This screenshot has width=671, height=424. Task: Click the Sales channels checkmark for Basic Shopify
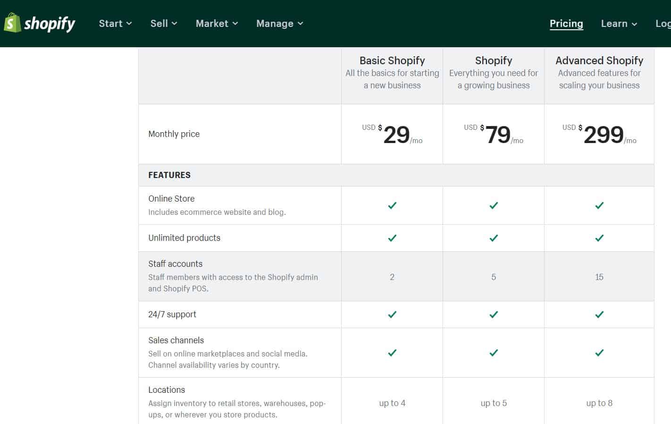tap(392, 353)
